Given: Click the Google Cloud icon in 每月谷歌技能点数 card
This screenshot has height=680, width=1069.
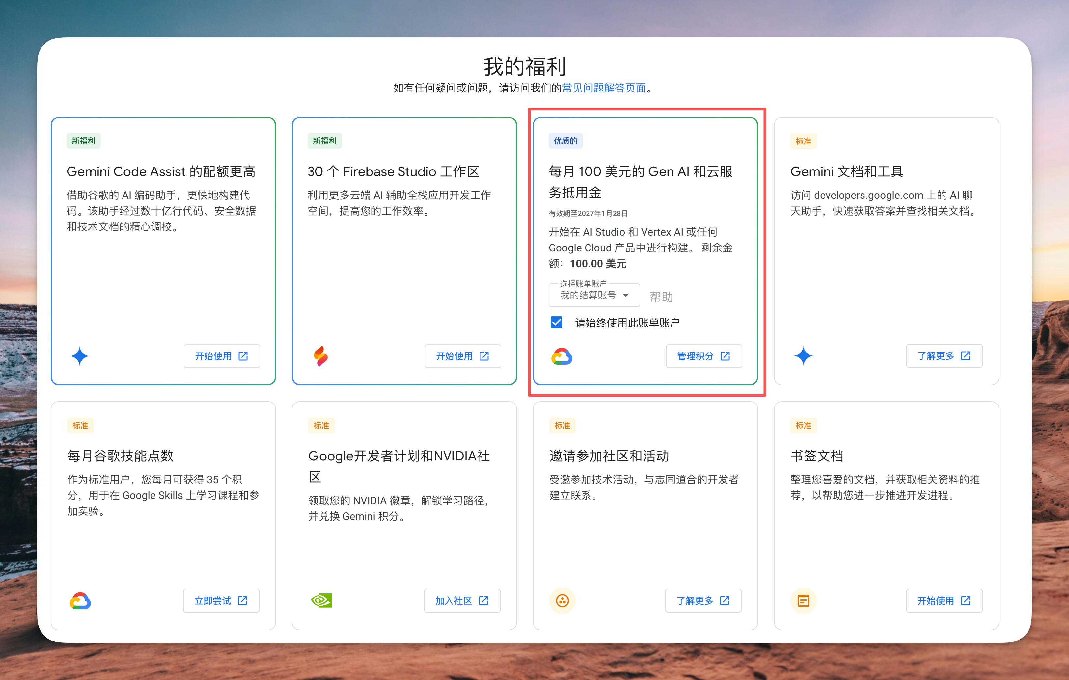Looking at the screenshot, I should [80, 601].
